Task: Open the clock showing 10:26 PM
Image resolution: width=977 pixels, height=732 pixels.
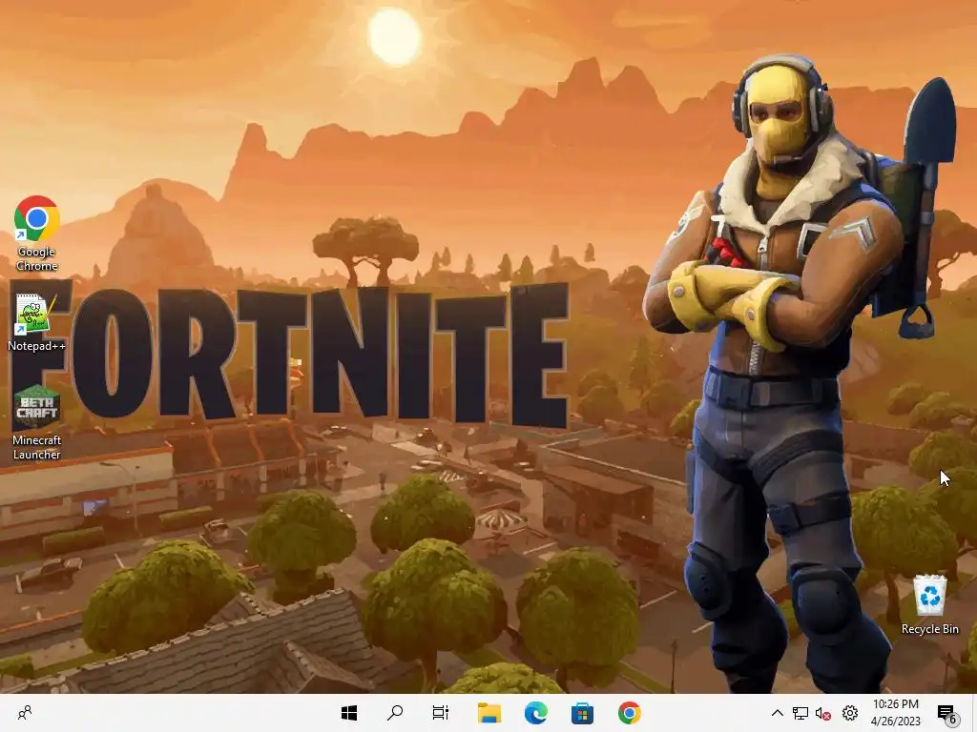Action: (895, 713)
